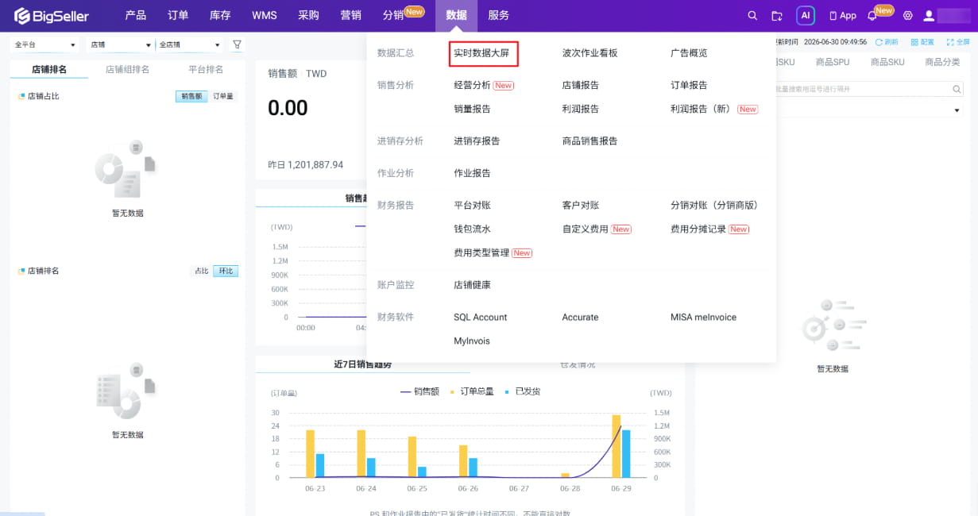The image size is (978, 516).
Task: Open 销量报告
Action: [x=473, y=109]
